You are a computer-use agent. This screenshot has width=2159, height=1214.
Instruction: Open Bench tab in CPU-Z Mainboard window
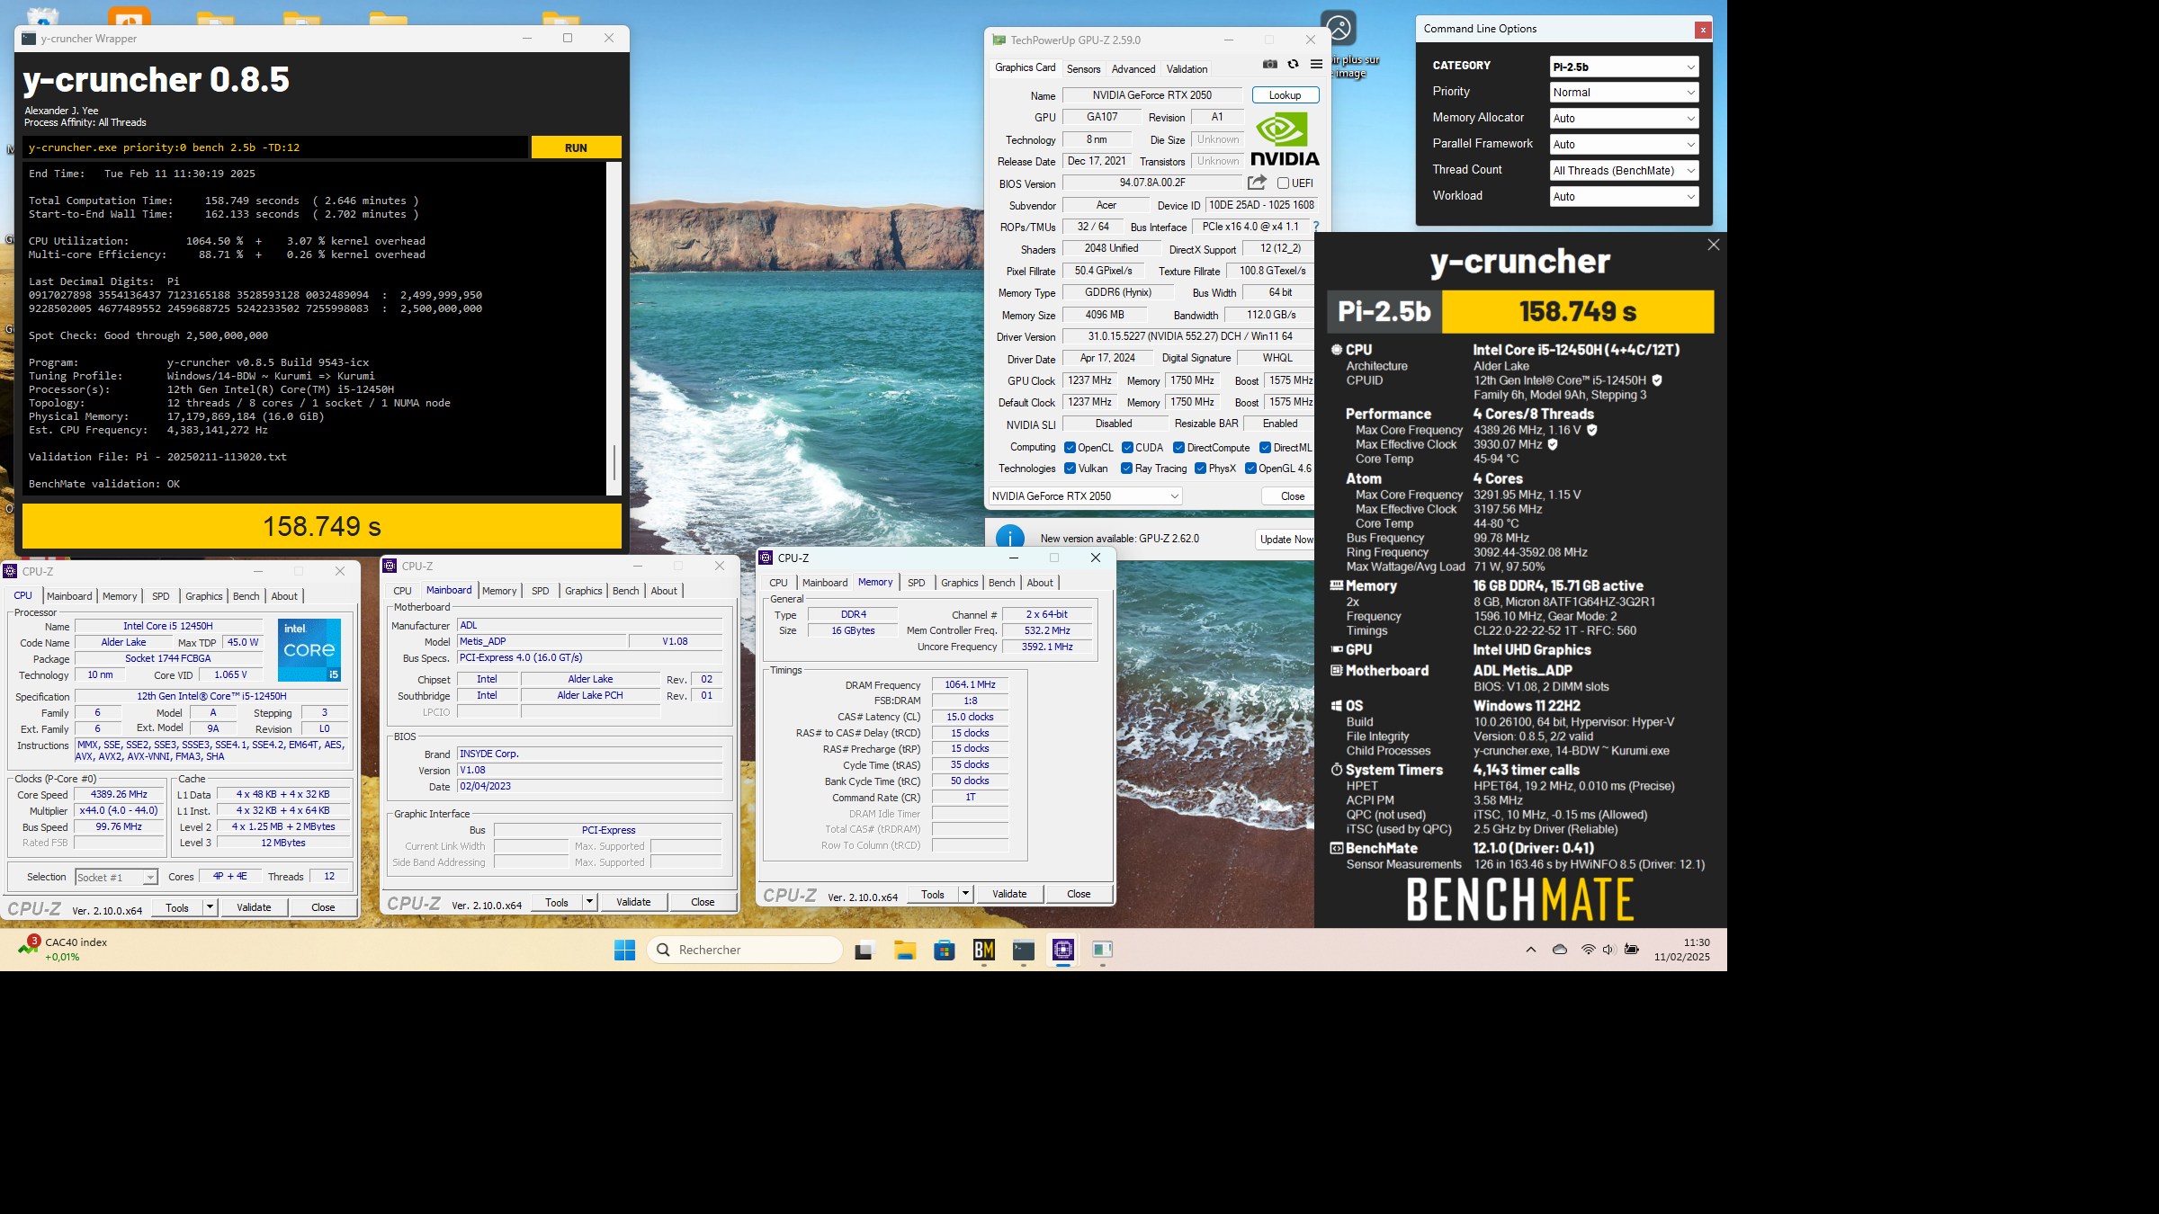click(x=625, y=591)
